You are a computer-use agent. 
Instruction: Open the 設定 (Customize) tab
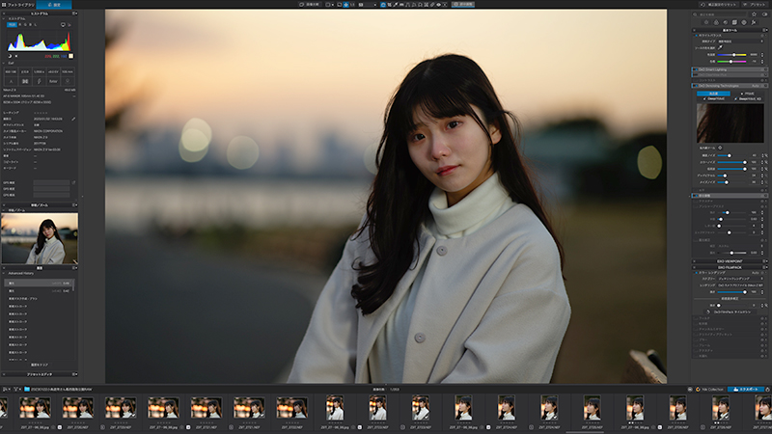[54, 5]
